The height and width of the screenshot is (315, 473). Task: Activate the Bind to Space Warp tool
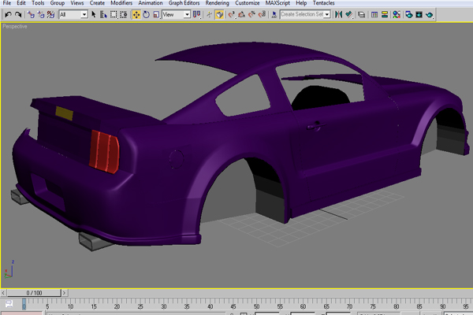click(50, 14)
